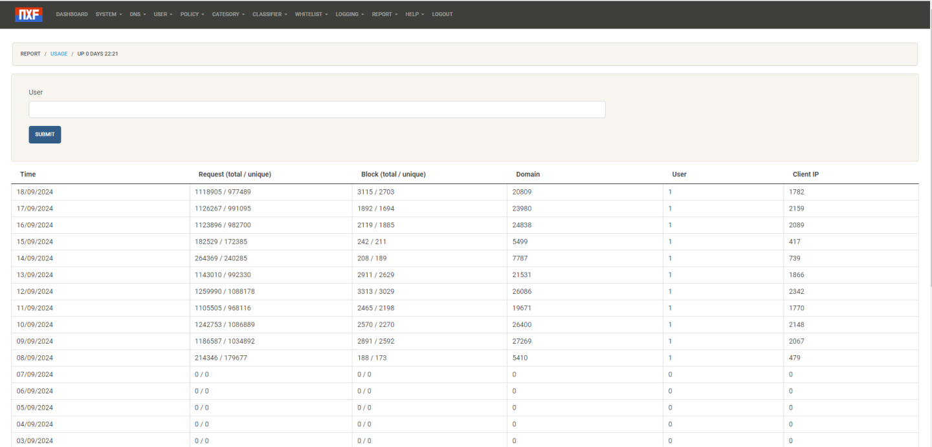
Task: Select domain count 20809
Action: click(x=522, y=192)
